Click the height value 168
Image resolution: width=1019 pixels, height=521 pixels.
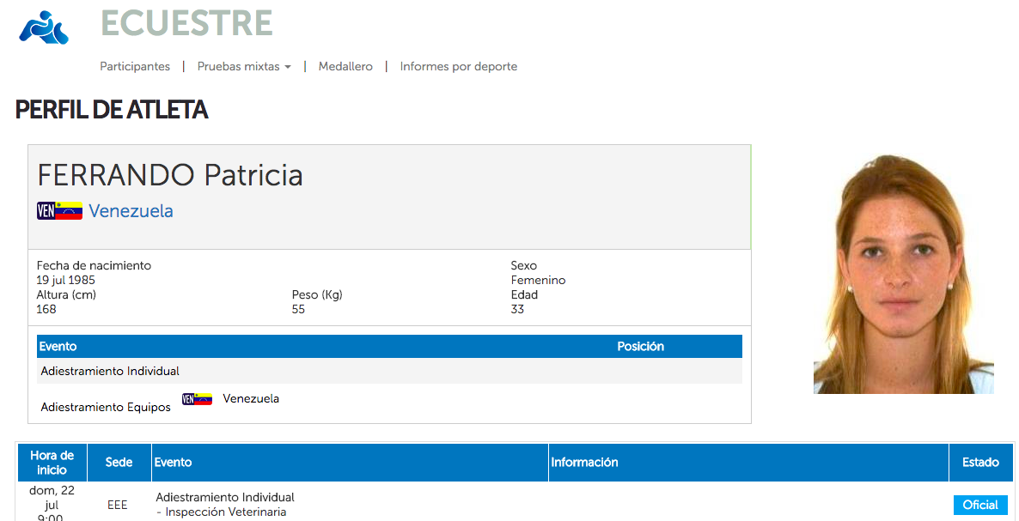tap(46, 310)
